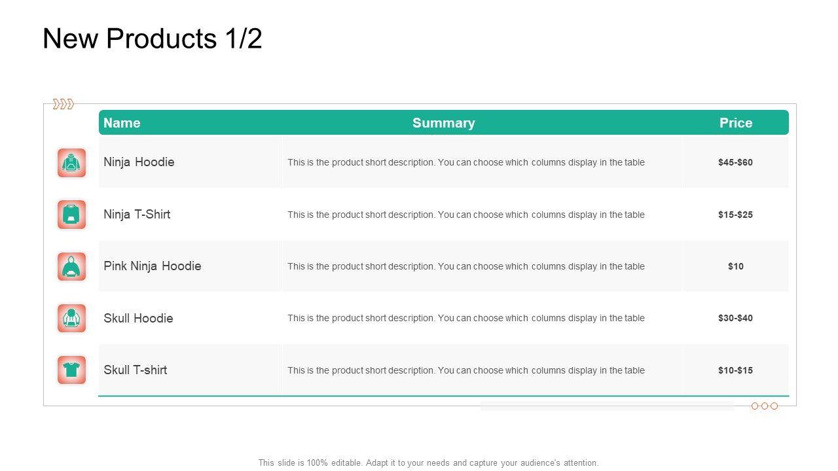This screenshot has height=471, width=838.
Task: Open the Ninja Hoodie product name
Action: coord(139,162)
